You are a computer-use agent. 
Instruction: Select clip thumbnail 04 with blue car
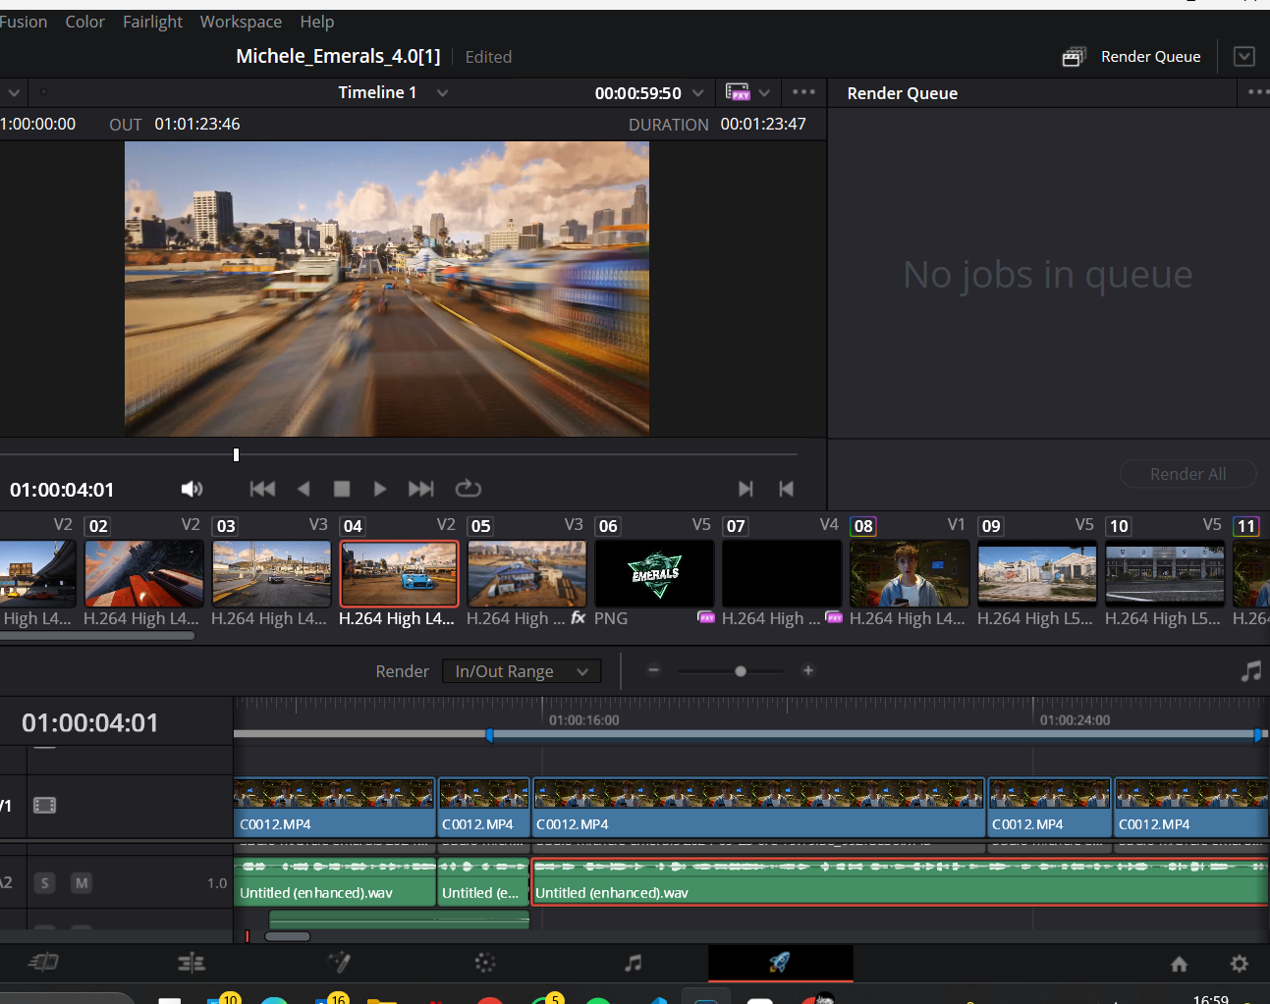click(399, 573)
